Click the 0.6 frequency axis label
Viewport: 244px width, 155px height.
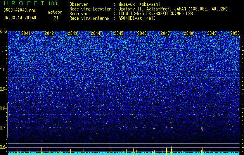click(x=3, y=147)
